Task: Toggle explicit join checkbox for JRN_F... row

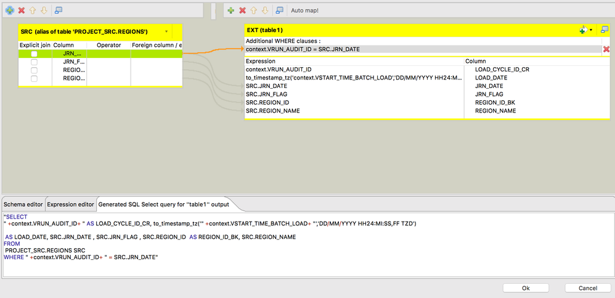Action: [x=35, y=62]
